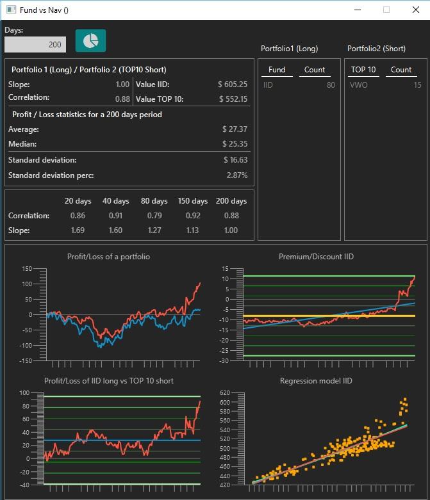430x500 pixels.
Task: Select the Days input field showing 200
Action: pos(35,44)
